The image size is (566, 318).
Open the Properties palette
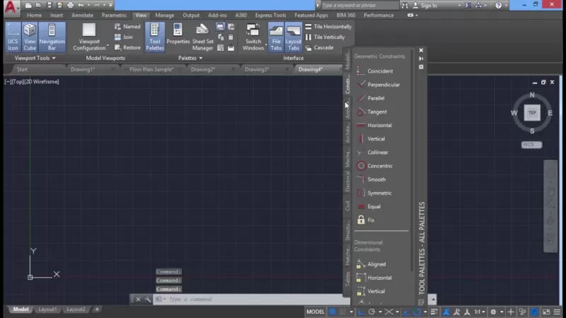click(x=178, y=35)
